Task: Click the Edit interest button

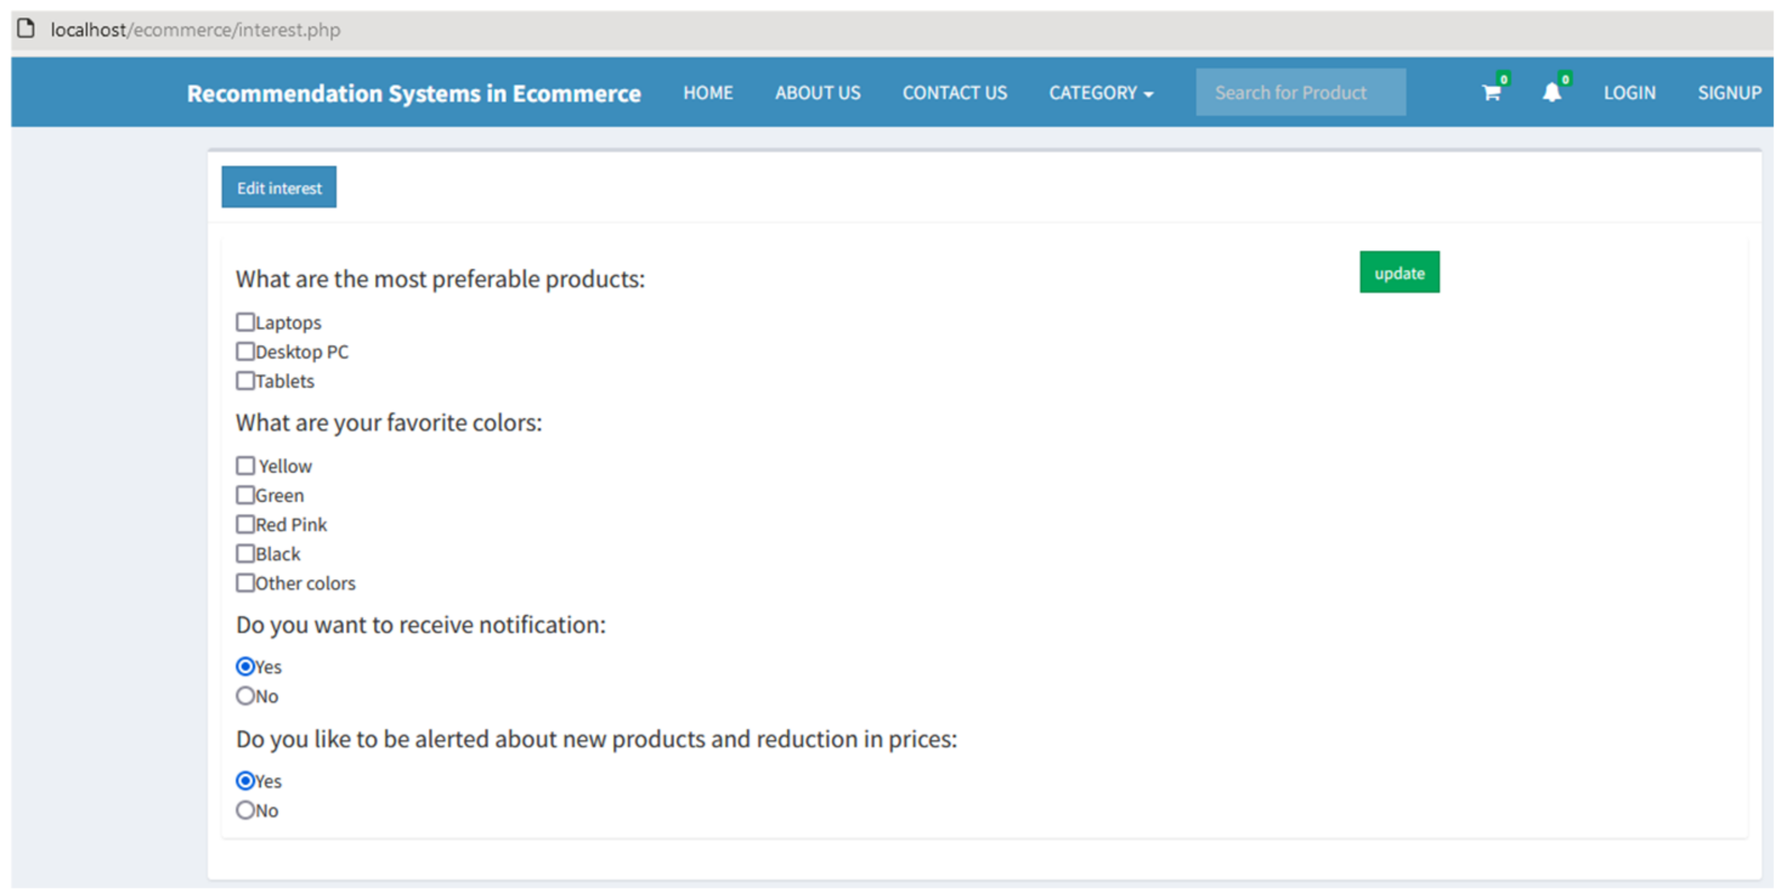Action: [x=278, y=186]
